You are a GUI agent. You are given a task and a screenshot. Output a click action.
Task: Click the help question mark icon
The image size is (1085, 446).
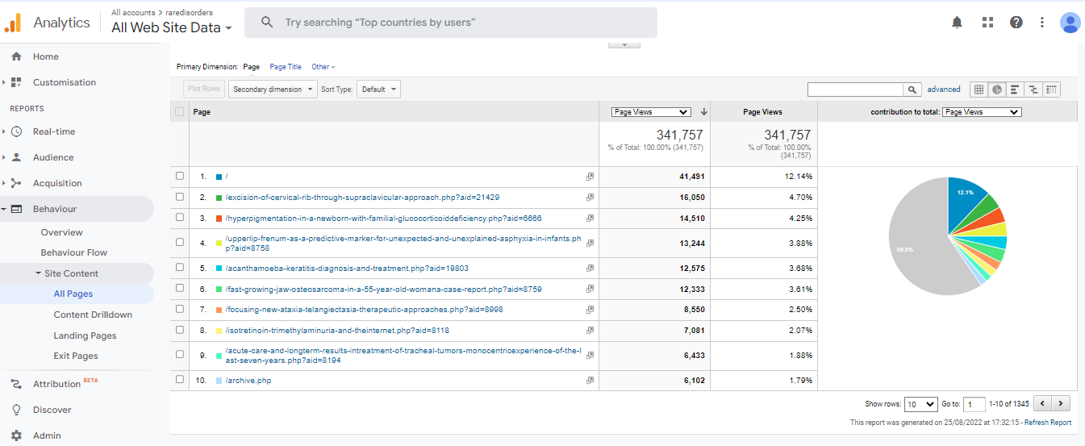pos(1016,23)
